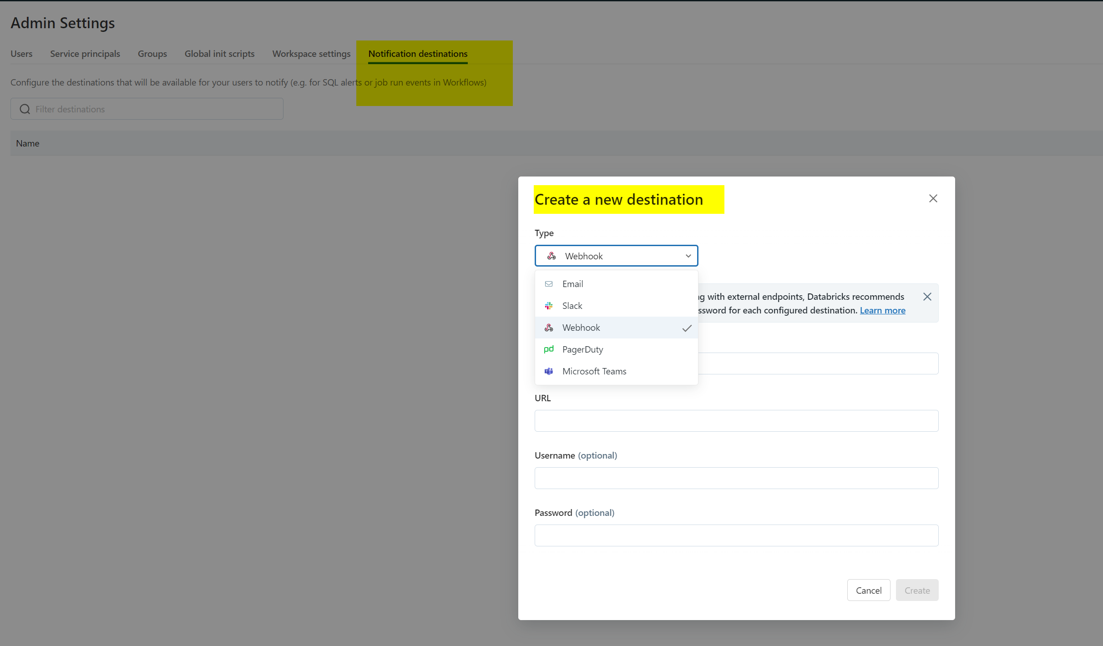Open the Type dropdown chevron

(x=688, y=256)
